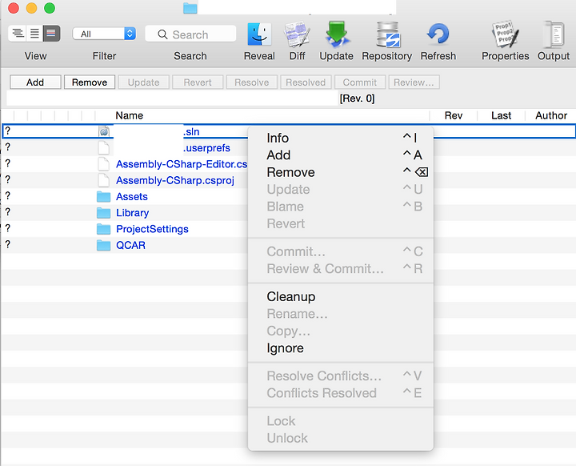
Task: Click Conflicts Resolved menu entry
Action: (341, 393)
